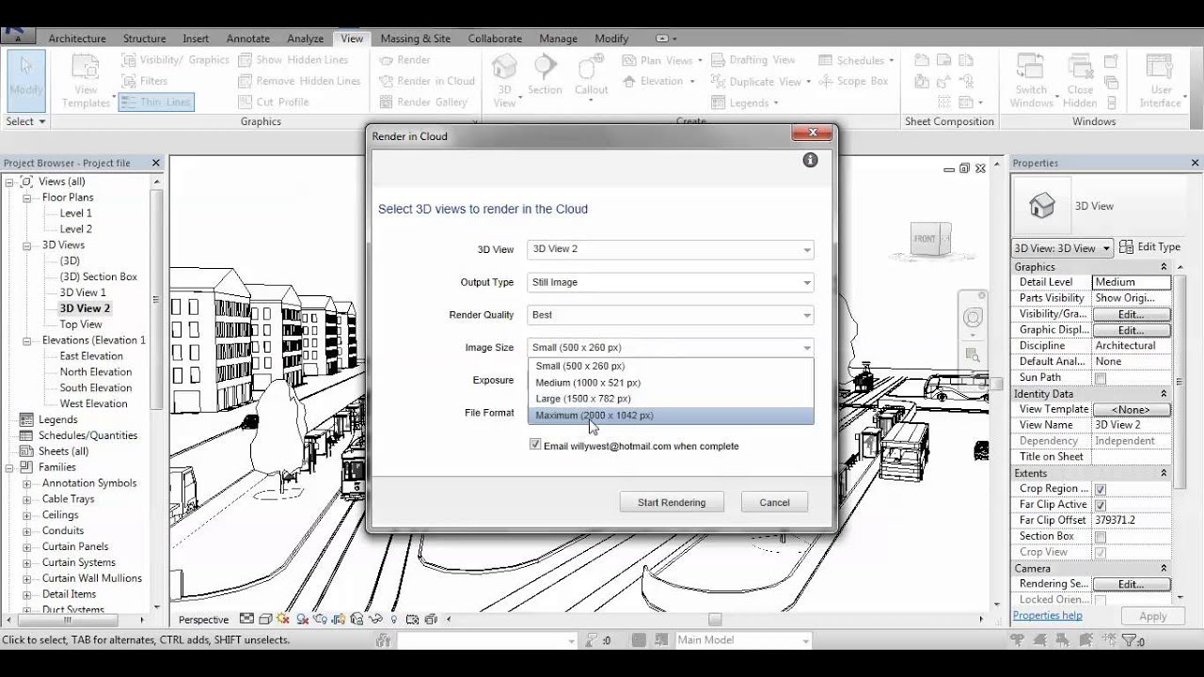
Task: Click the Render tool in the ribbon
Action: tap(404, 59)
